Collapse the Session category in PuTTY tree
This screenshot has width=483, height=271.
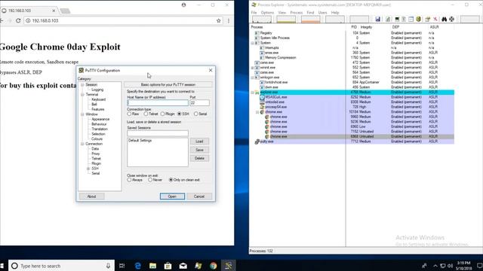[x=82, y=85]
